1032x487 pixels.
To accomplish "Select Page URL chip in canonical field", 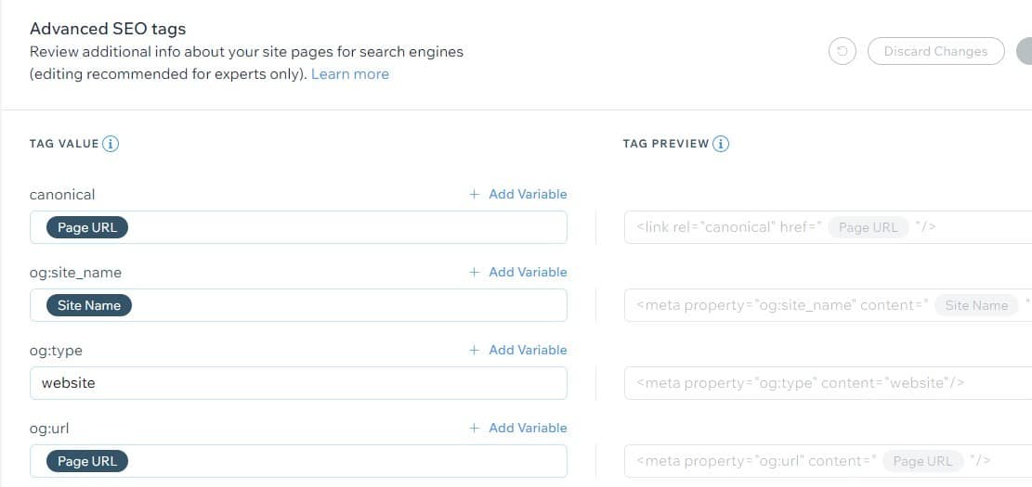I will (x=87, y=227).
